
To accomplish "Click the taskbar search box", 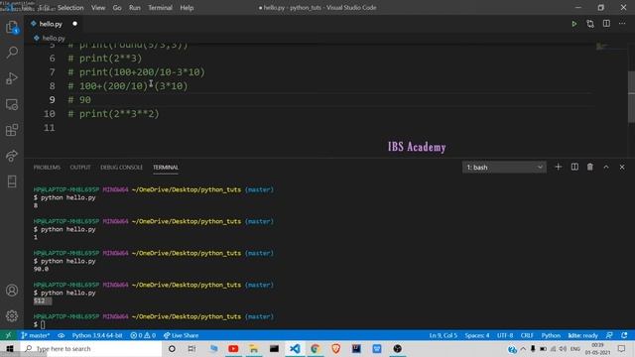I will click(90, 348).
